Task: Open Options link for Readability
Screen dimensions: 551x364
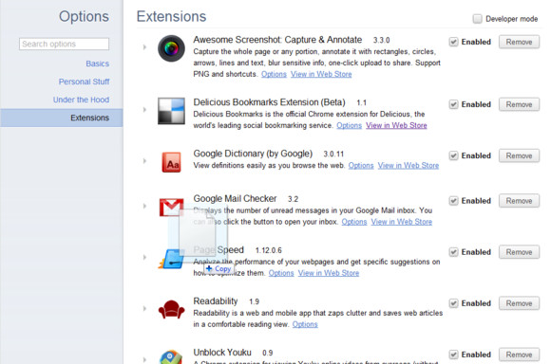Action: point(305,324)
